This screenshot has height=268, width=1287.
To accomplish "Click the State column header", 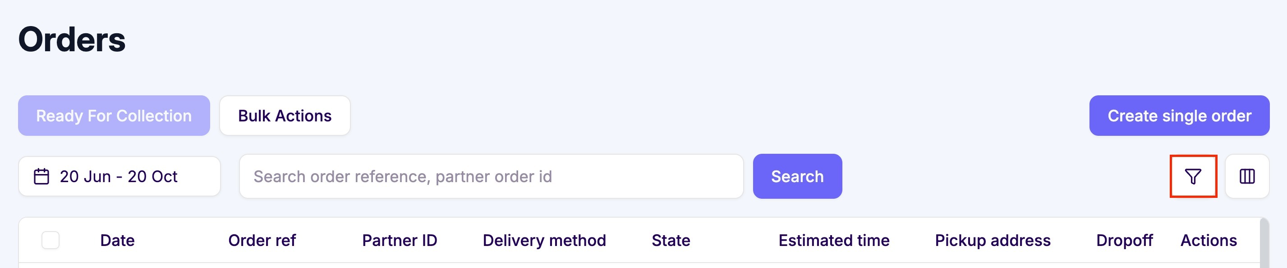I will click(x=671, y=241).
